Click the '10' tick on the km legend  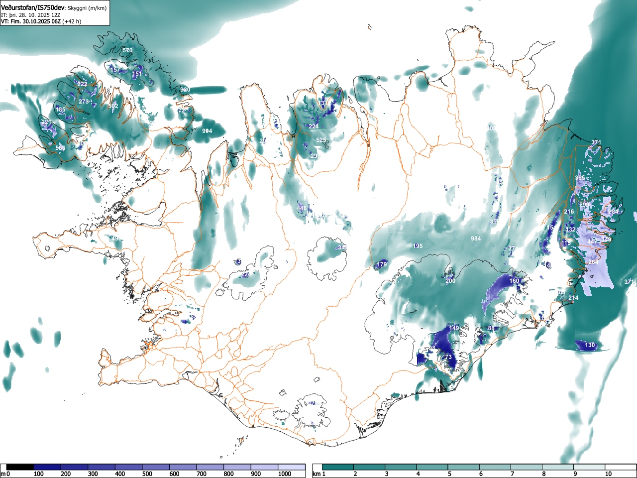pyautogui.click(x=609, y=474)
